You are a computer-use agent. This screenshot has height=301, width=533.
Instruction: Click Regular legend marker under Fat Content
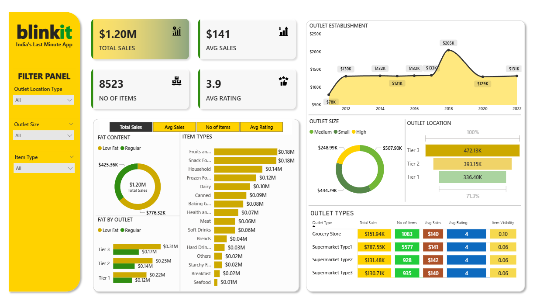coord(123,149)
